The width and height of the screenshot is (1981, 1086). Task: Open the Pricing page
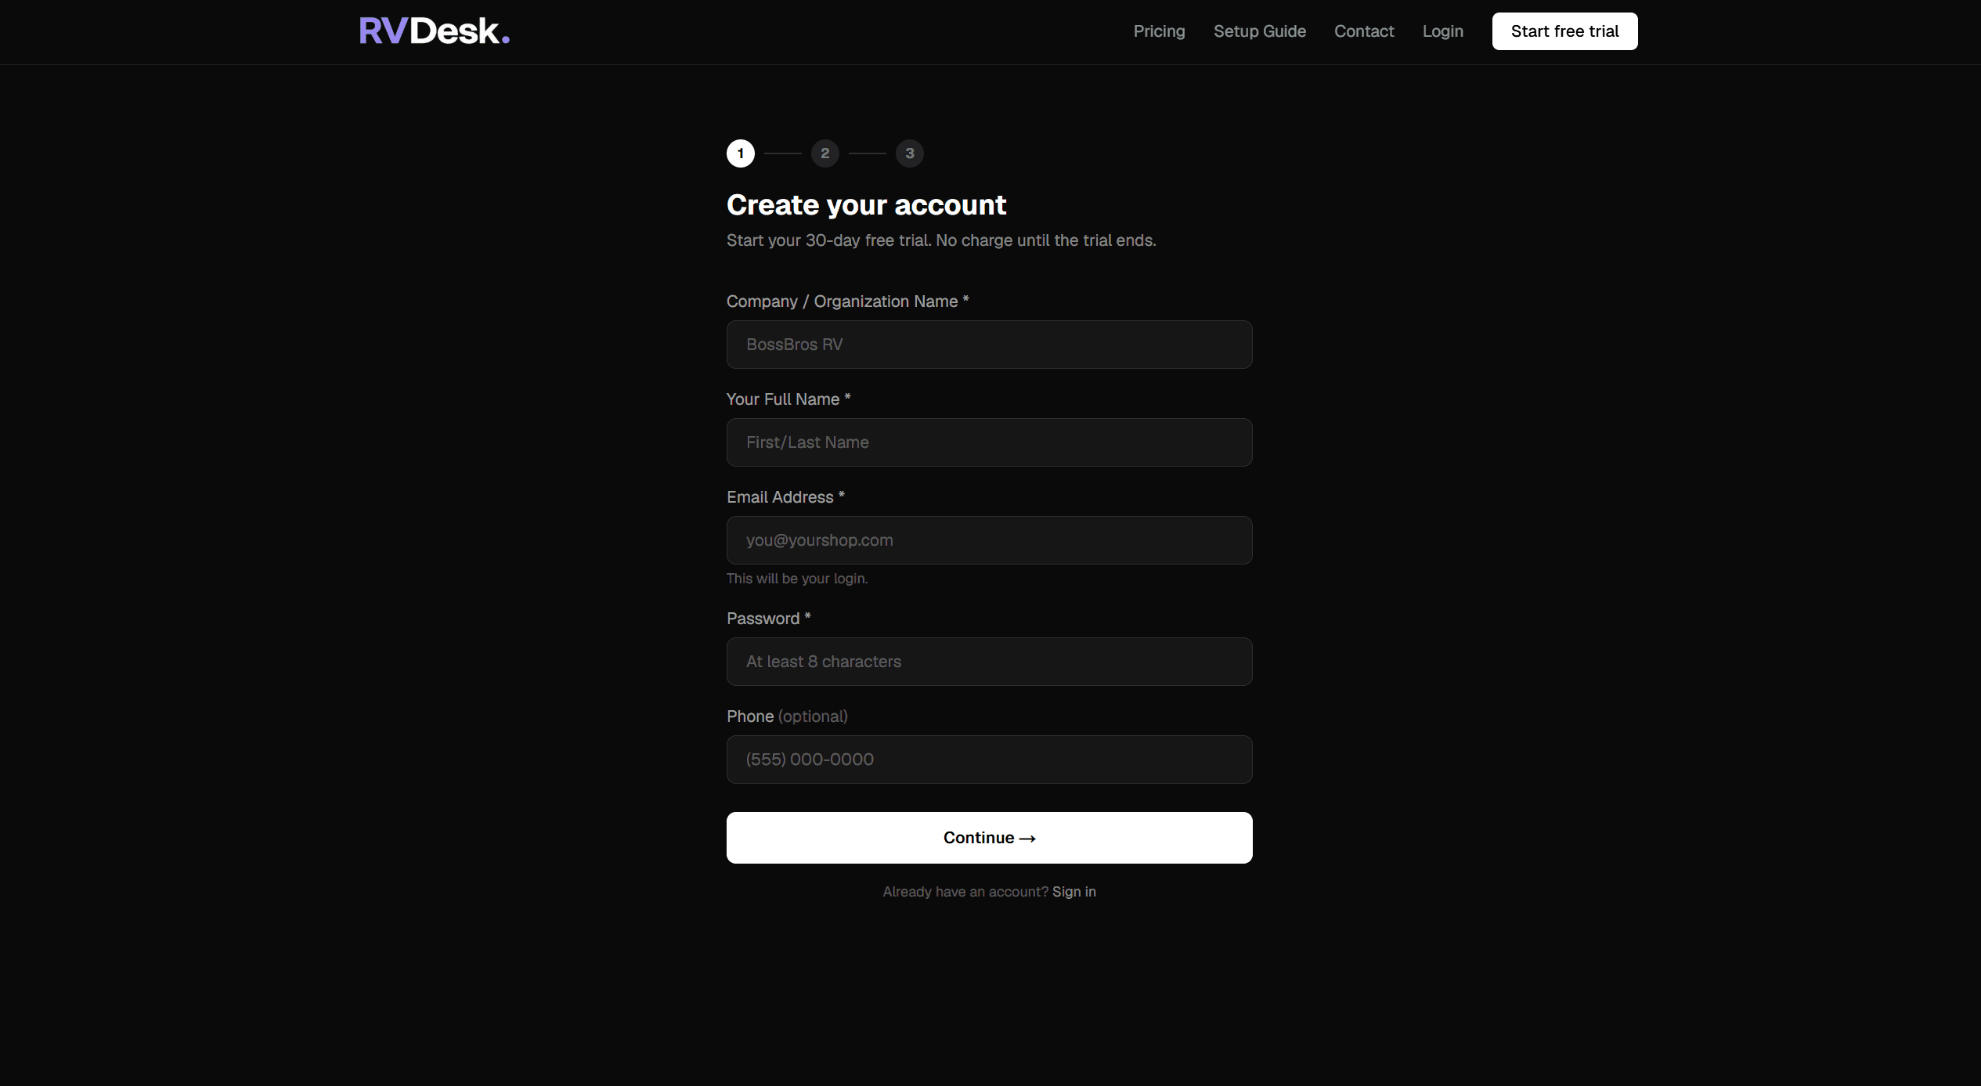pyautogui.click(x=1159, y=31)
